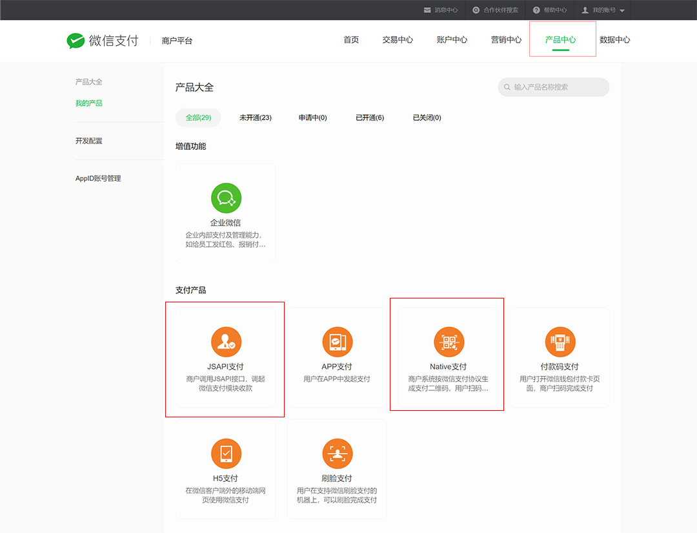
Task: Open the Native支付 QR code icon
Action: [x=449, y=342]
